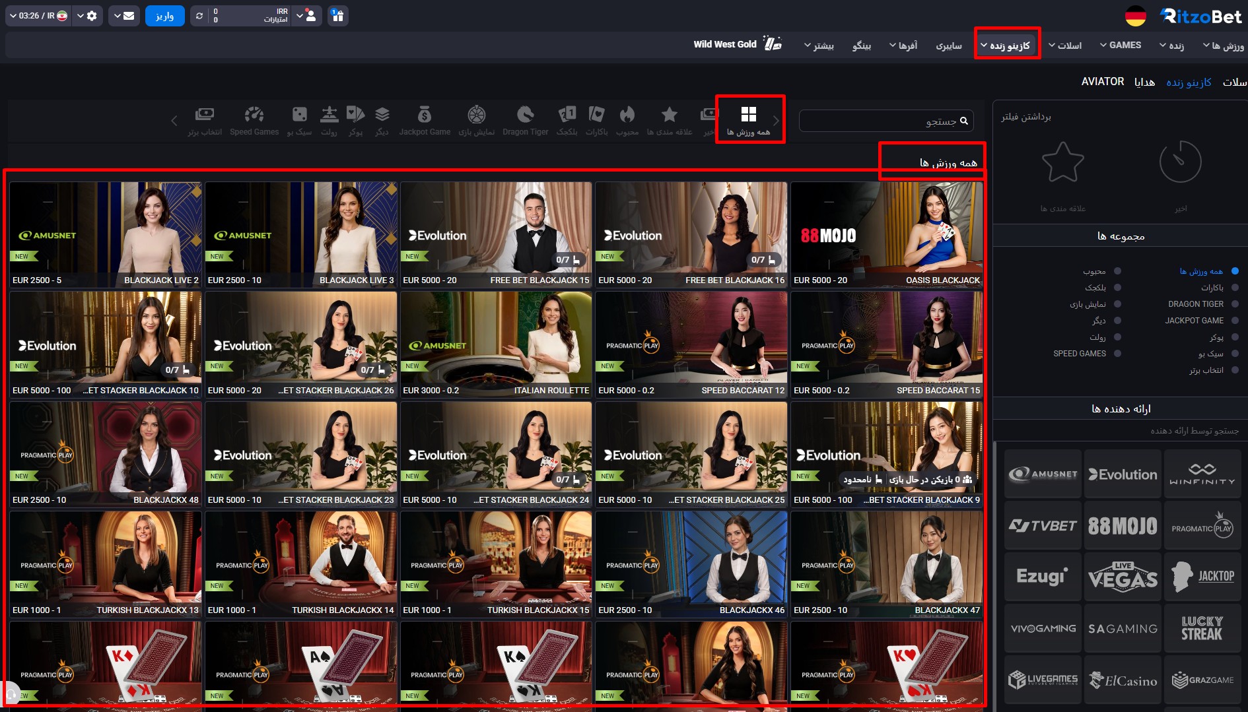Filter by Winfinity provider logo

[x=1202, y=474]
